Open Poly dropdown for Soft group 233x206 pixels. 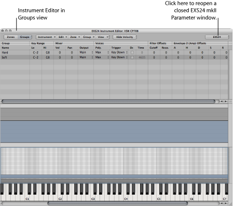pos(102,57)
